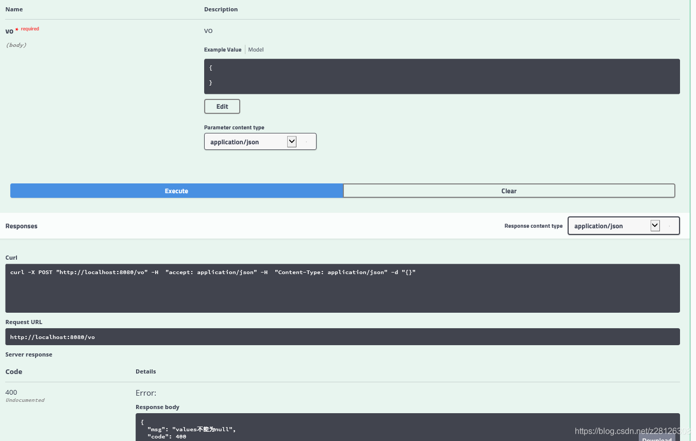Click the Download button in response body
Viewport: 696px width, 441px height.
click(657, 438)
